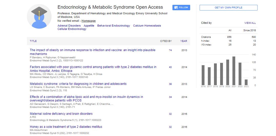Click the Calcium Homeostasis tag
The image size is (276, 136).
(x=147, y=26)
